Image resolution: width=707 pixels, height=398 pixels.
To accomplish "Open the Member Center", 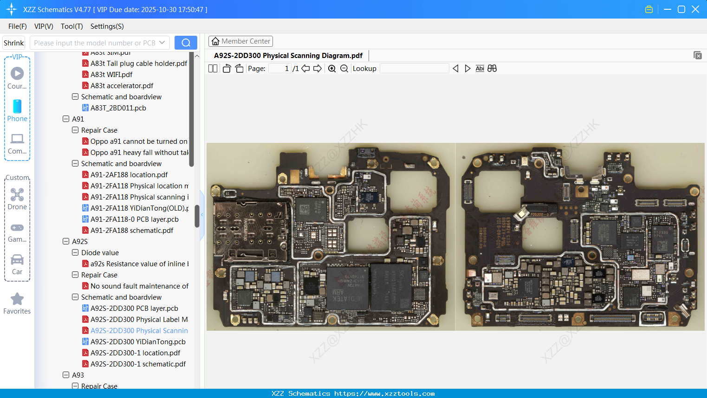I will pos(240,41).
